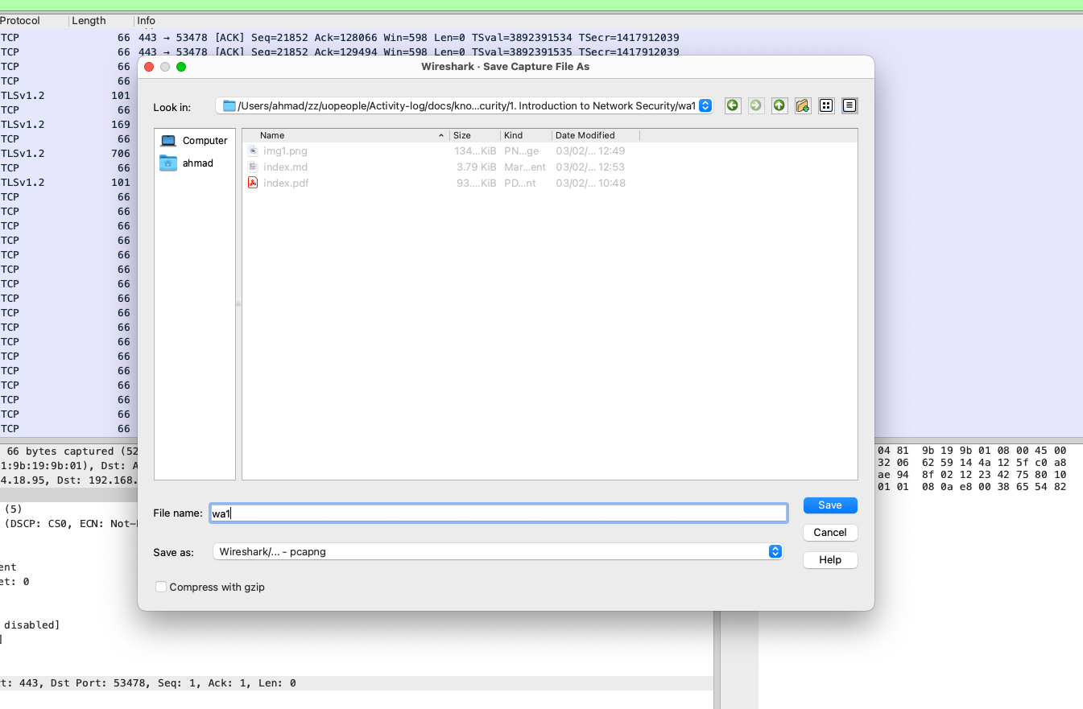Click the Help button
The height and width of the screenshot is (709, 1083).
(x=830, y=560)
